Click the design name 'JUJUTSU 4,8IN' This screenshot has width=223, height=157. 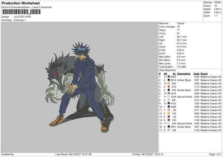[x=22, y=17]
